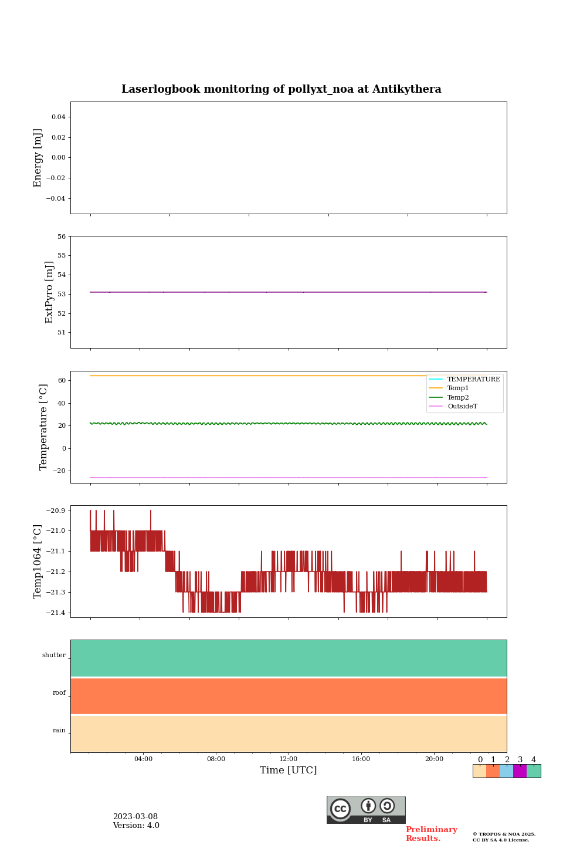Click the shutter row label

coord(54,655)
